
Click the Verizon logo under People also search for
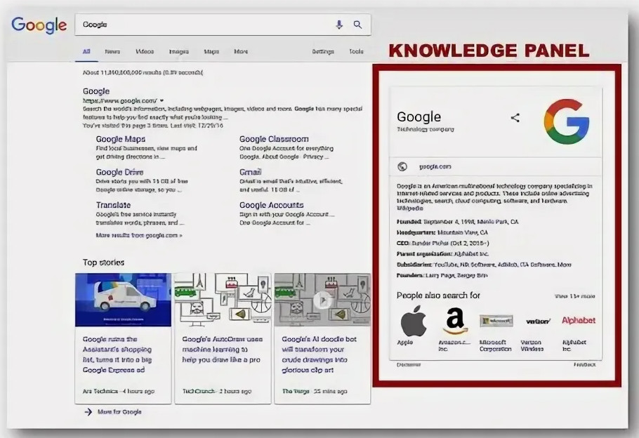tap(538, 321)
